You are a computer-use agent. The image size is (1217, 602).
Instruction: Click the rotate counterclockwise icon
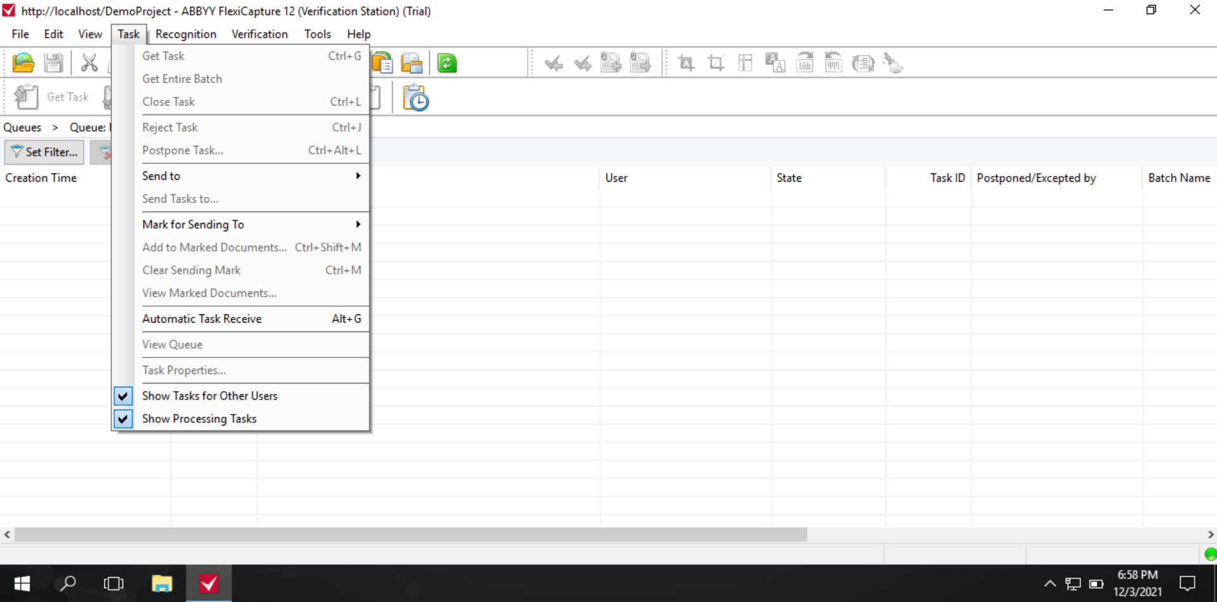click(x=833, y=62)
